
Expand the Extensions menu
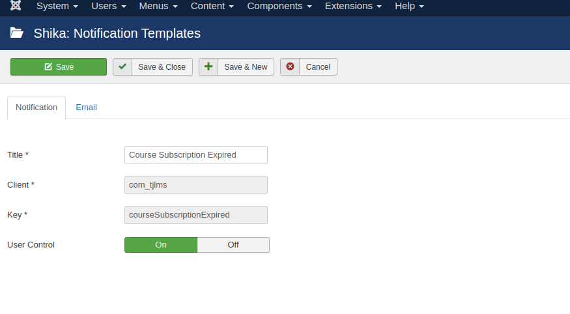(x=353, y=6)
